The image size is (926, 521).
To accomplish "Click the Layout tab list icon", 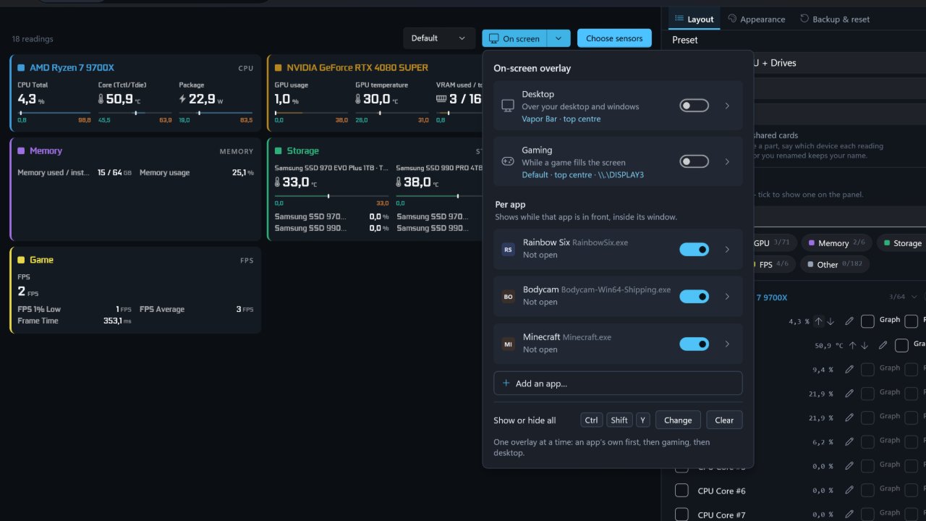I will (679, 19).
